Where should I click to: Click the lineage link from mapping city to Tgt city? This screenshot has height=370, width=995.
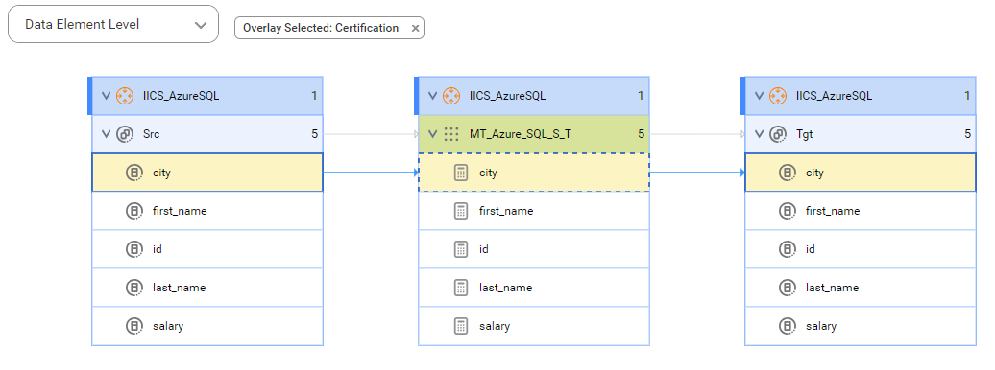(697, 173)
